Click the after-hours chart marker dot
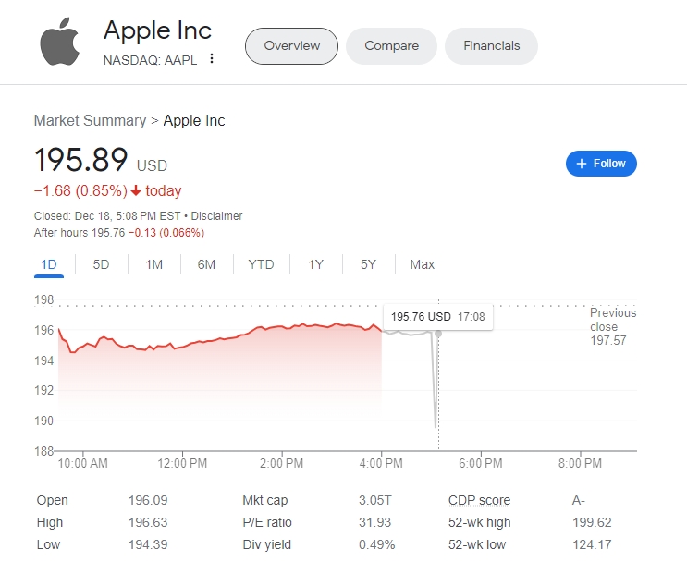The height and width of the screenshot is (561, 687). 437,333
